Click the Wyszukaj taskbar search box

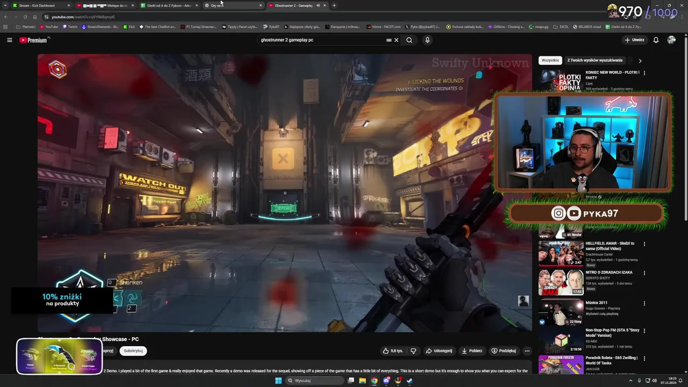(314, 381)
